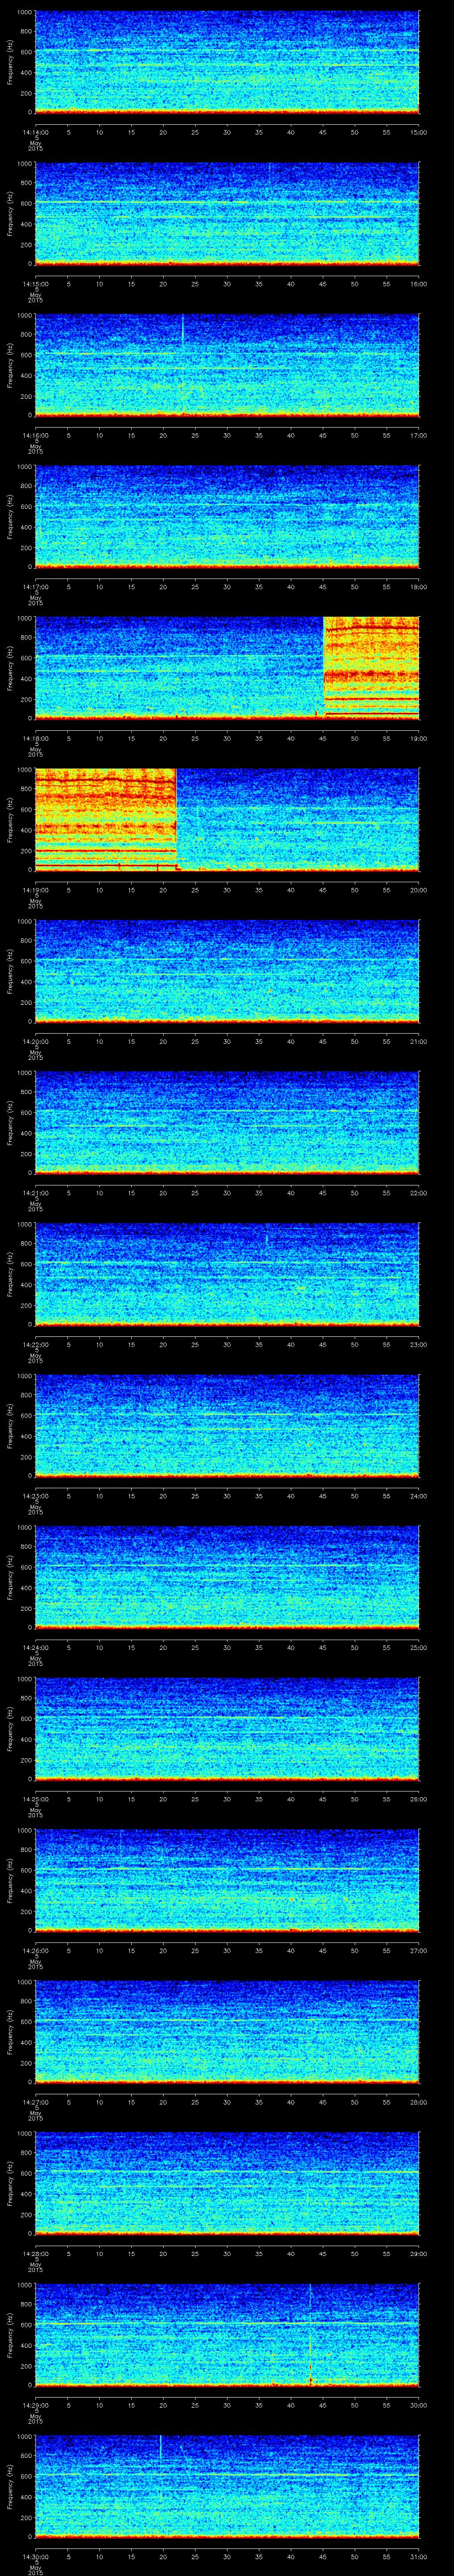Image resolution: width=454 pixels, height=2576 pixels.
Task: Select the 28:00 end time label
Action: (x=419, y=2101)
